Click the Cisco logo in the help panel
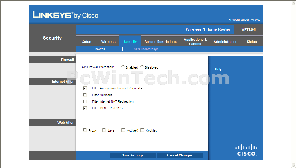Screen dimensions: 296x168 (246, 150)
